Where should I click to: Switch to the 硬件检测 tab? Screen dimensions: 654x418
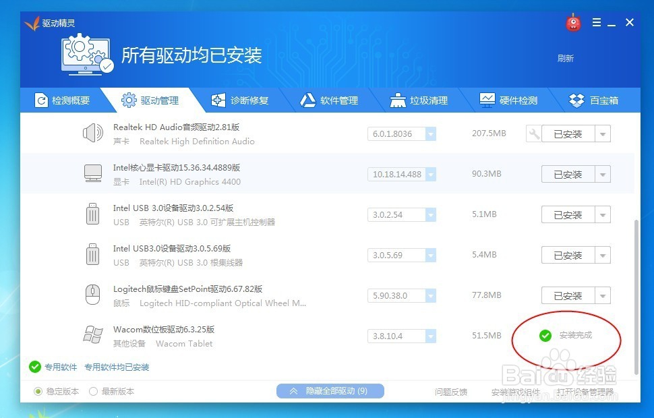(x=508, y=100)
